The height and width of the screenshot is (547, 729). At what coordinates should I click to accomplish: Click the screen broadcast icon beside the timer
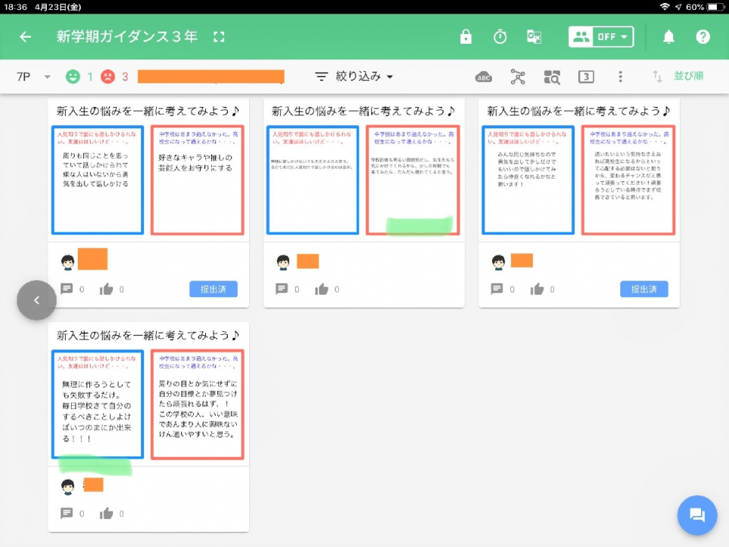534,37
